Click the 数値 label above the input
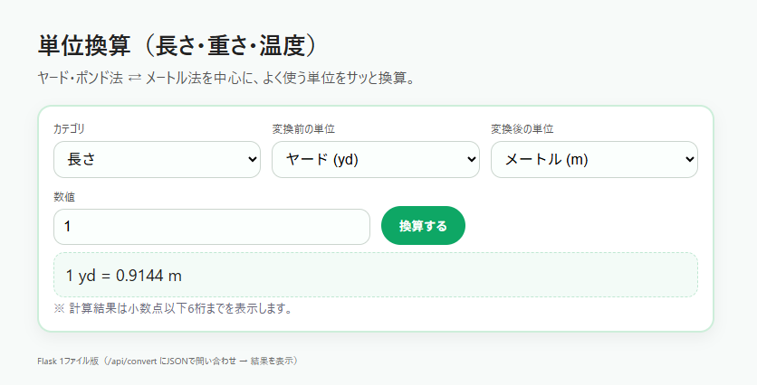757x385 pixels. click(x=64, y=197)
